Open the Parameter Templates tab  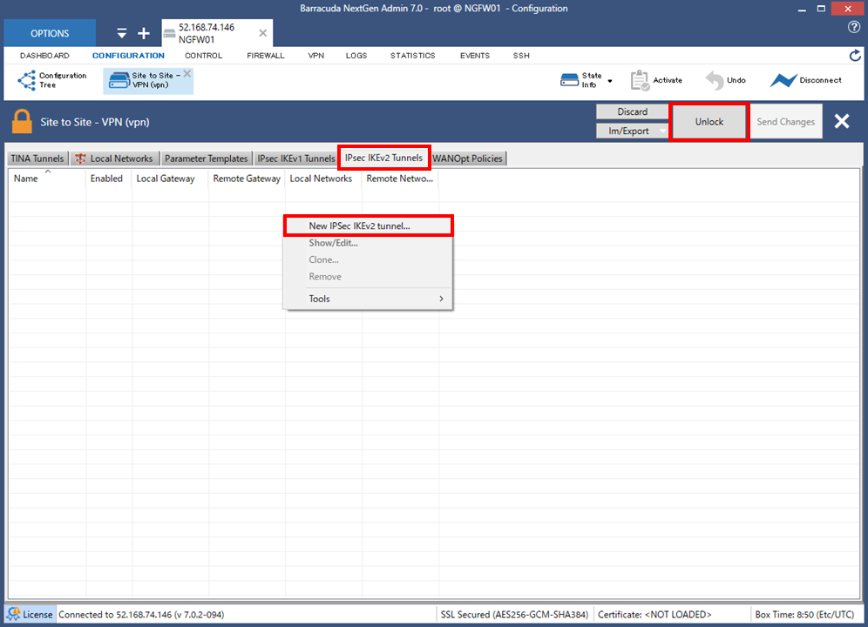tap(206, 158)
